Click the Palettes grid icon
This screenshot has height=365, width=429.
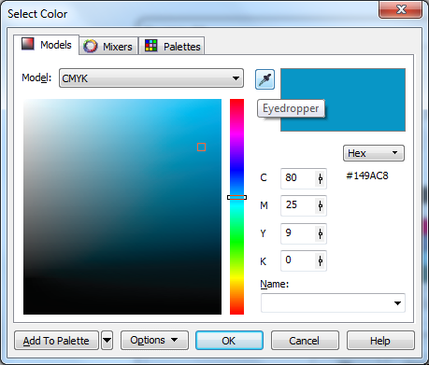[151, 46]
